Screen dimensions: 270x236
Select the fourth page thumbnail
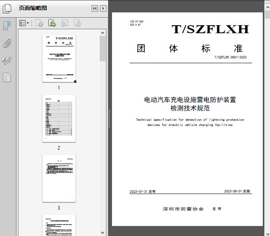coord(59,225)
